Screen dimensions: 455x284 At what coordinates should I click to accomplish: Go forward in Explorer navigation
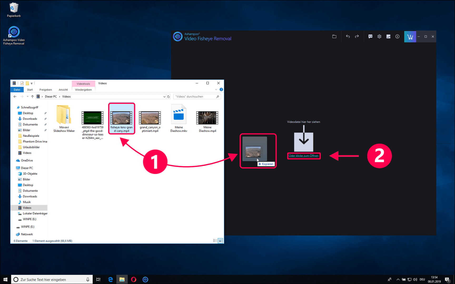pyautogui.click(x=22, y=97)
